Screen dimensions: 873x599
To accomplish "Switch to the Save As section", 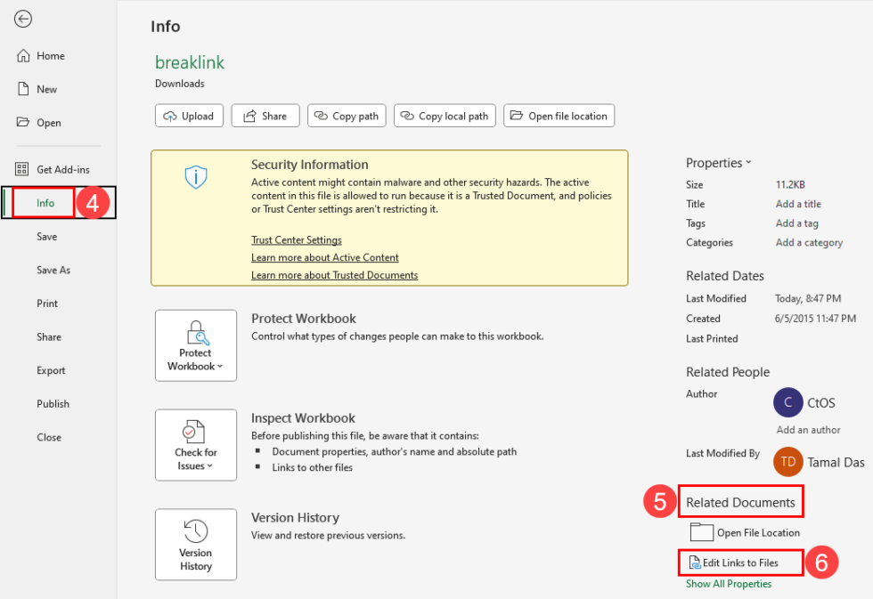I will [54, 270].
